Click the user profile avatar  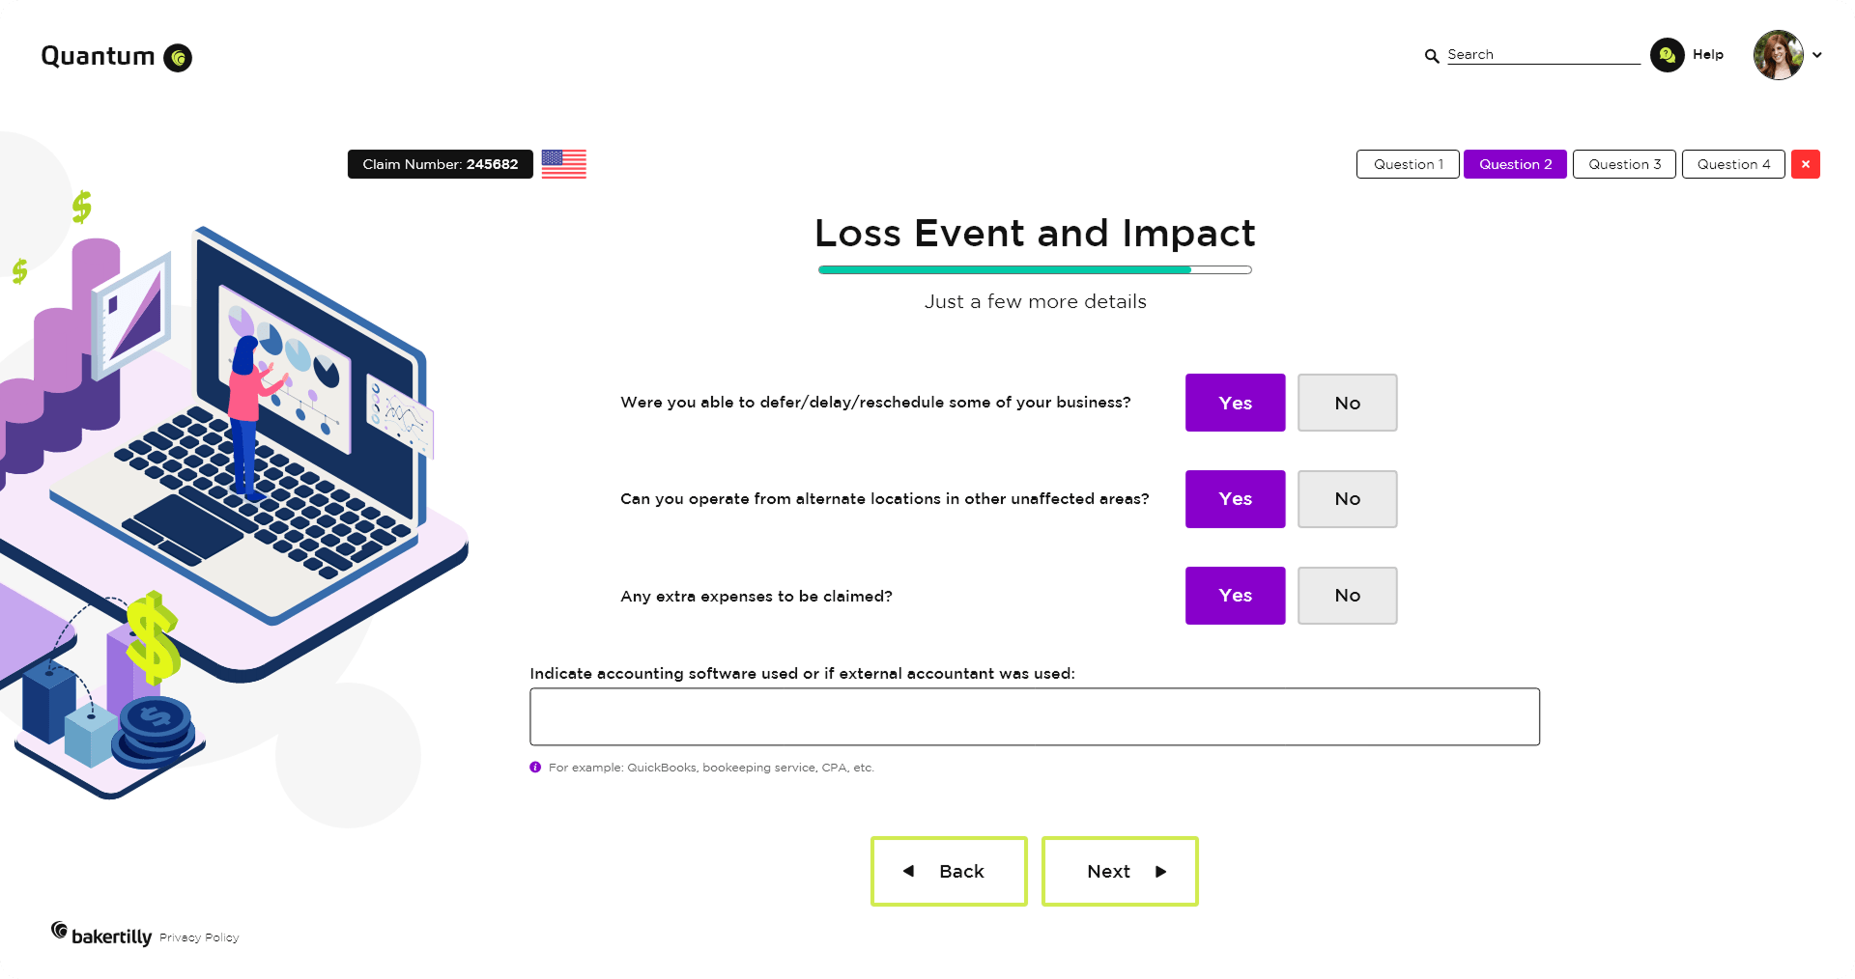click(x=1779, y=55)
